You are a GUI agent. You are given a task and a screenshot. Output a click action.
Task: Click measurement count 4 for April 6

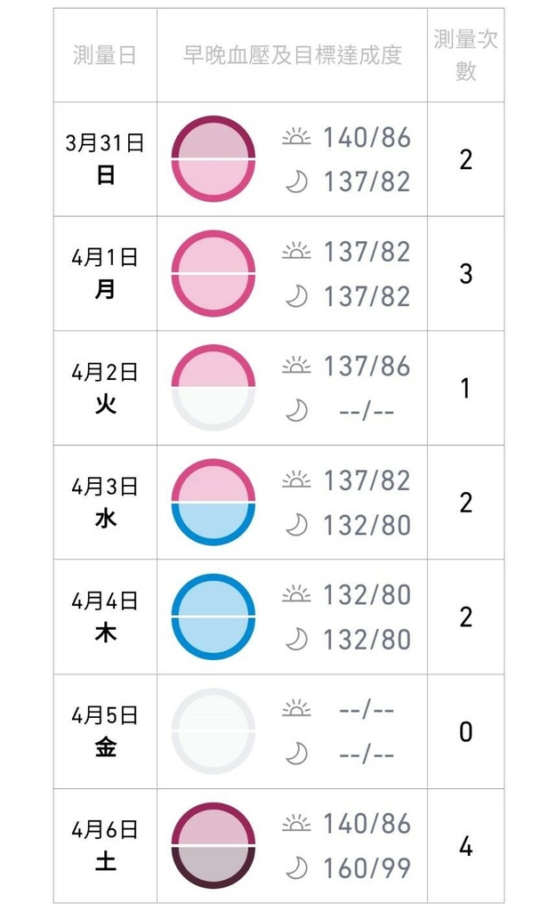[x=465, y=846]
